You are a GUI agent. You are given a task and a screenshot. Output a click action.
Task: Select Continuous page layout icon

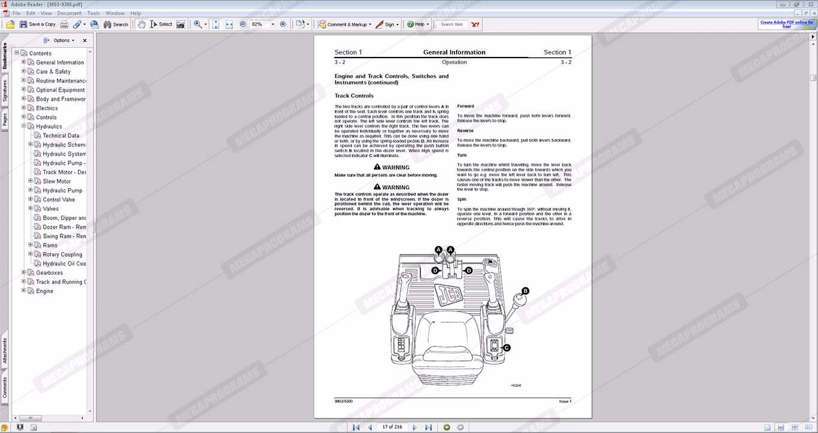(x=780, y=427)
